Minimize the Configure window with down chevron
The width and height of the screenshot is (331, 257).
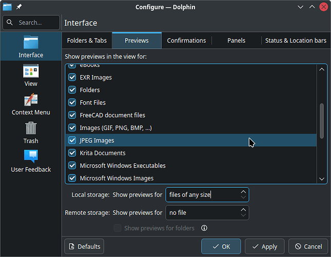pos(300,7)
